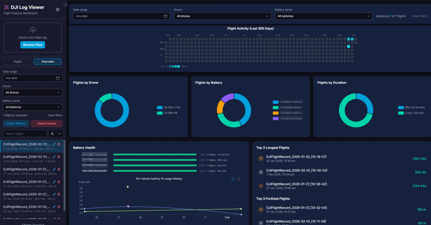This screenshot has width=431, height=225.
Task: Collapse the sidebar with the arrow button
Action: click(x=65, y=4)
